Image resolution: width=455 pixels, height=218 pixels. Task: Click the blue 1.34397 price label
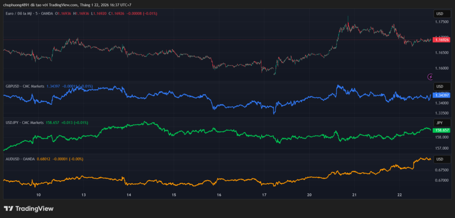pos(443,95)
